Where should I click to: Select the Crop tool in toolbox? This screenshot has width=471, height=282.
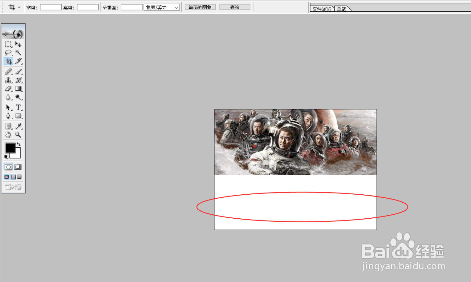tap(8, 61)
